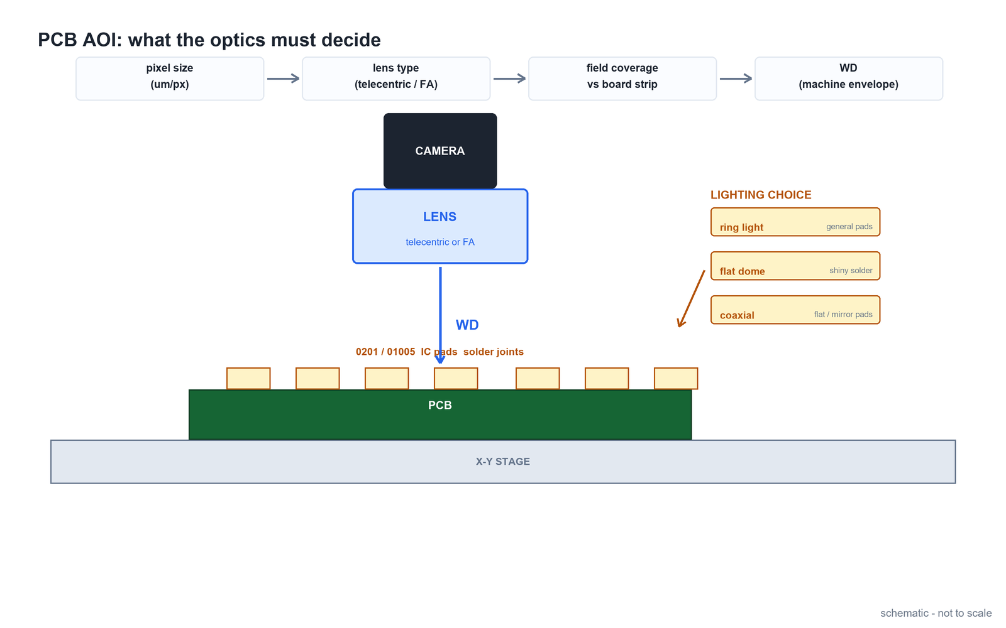Click the 'pixel size (um/px)' box
Screen dimensions: 1006x628
tap(170, 78)
